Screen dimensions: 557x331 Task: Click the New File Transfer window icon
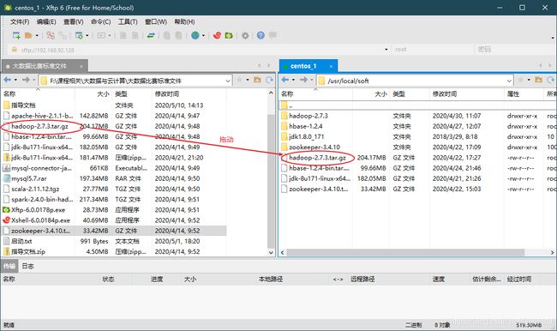coord(79,35)
